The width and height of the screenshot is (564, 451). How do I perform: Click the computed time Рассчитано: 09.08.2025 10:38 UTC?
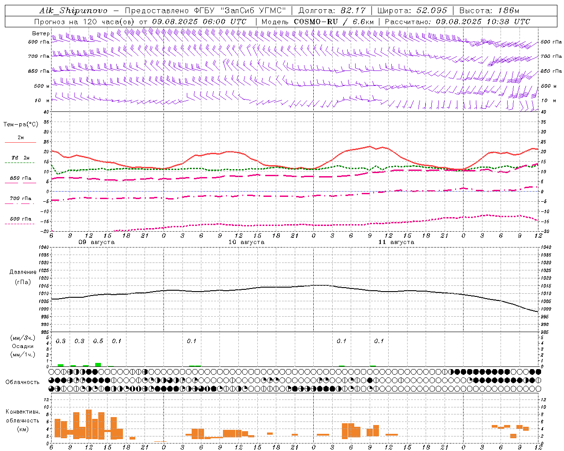457,22
